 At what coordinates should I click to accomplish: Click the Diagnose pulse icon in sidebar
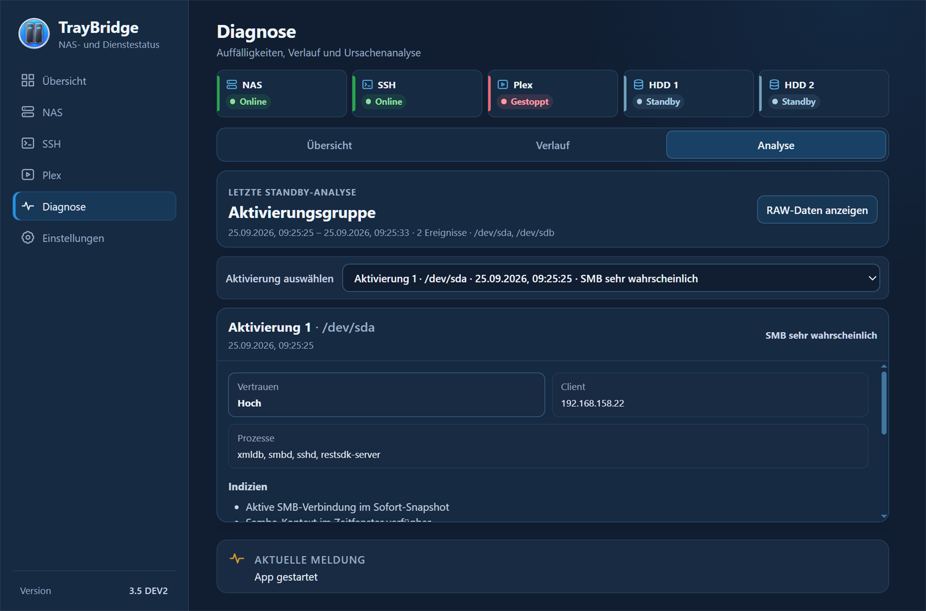pos(28,206)
